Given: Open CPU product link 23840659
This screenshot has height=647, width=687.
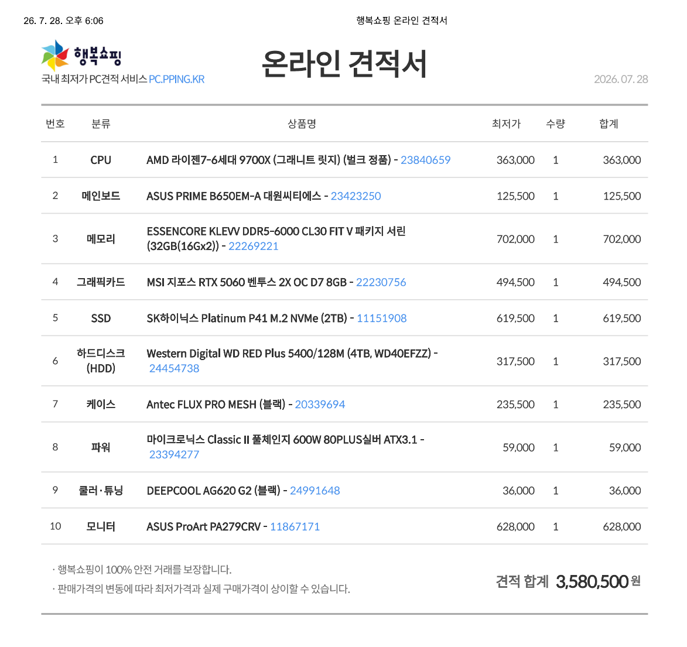Looking at the screenshot, I should (x=425, y=160).
